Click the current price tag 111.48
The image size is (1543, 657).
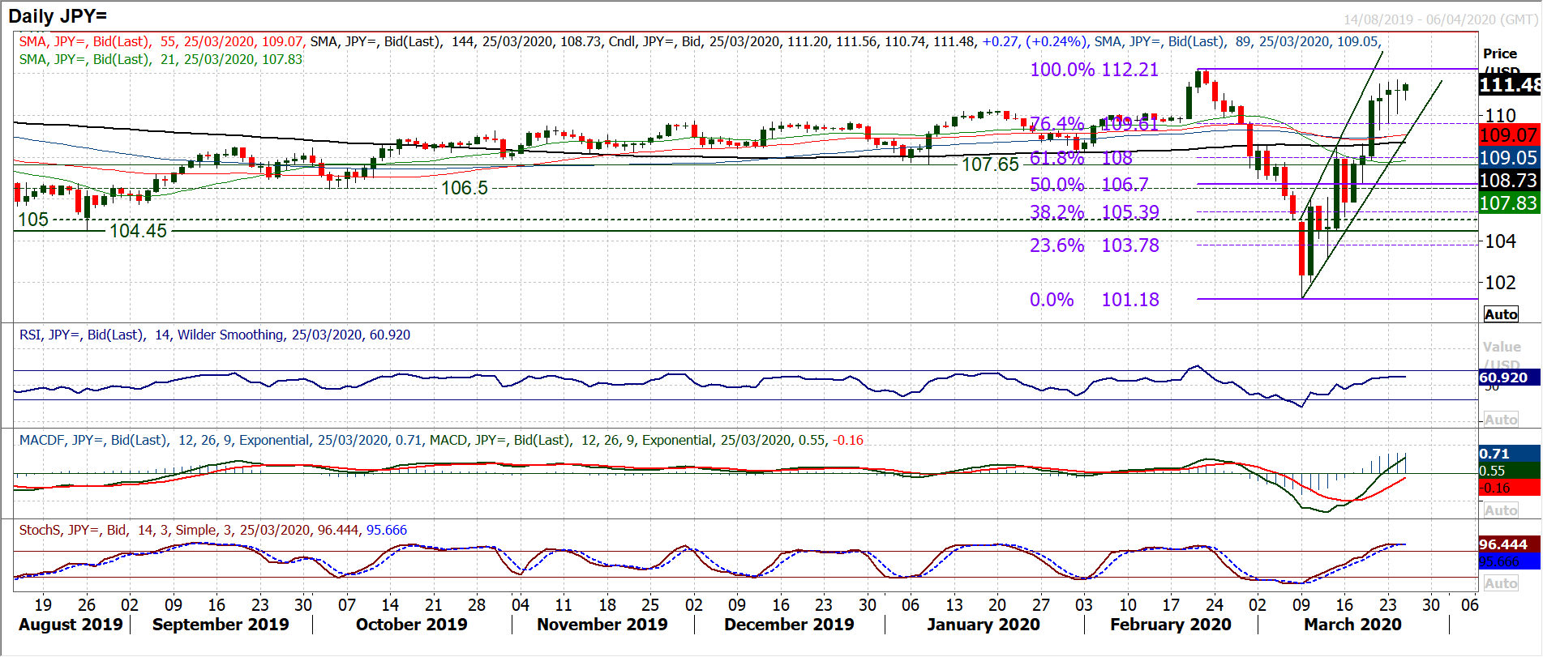[1510, 84]
